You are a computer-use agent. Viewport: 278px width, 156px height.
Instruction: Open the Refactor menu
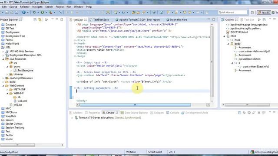[x=25, y=7]
